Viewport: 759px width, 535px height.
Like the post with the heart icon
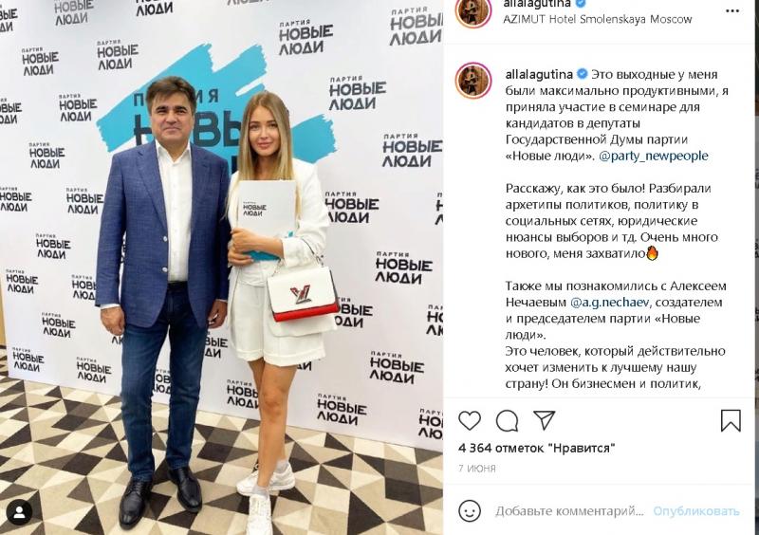[469, 420]
